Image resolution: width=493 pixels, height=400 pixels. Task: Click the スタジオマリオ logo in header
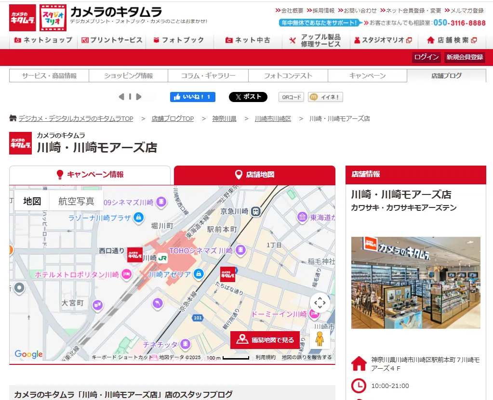53,18
